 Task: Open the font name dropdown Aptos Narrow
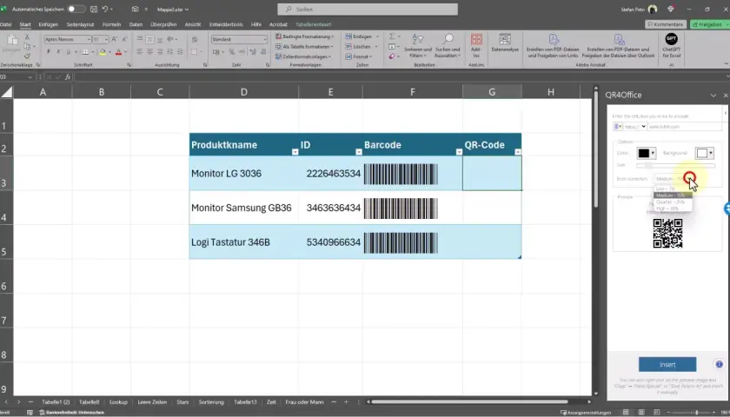pyautogui.click(x=89, y=40)
